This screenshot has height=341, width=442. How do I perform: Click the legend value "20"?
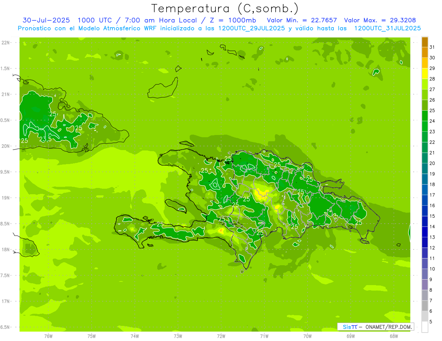coord(432,163)
